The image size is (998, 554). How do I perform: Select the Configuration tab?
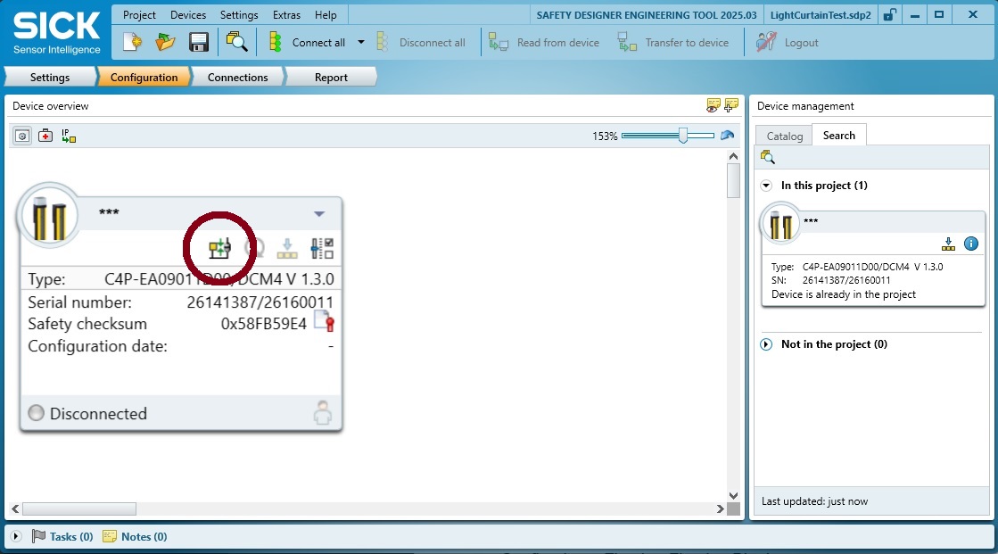tap(144, 77)
